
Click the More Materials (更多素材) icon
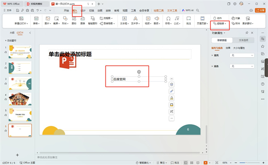click(x=248, y=18)
